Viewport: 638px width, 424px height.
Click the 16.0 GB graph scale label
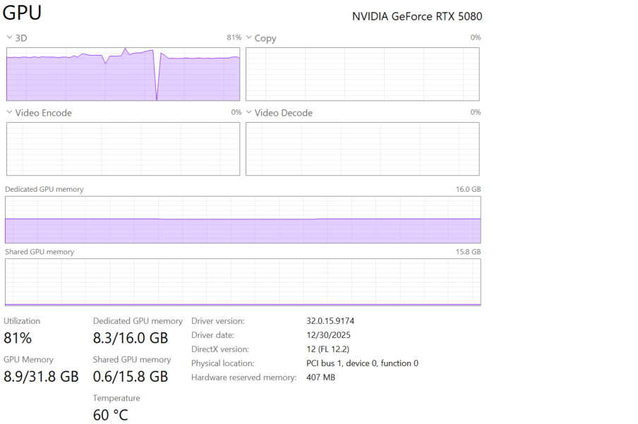469,189
